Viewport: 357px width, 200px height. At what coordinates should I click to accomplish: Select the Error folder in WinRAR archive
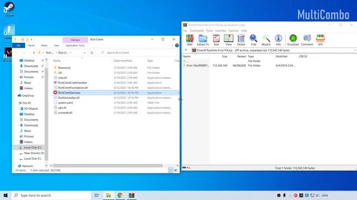(x=196, y=66)
